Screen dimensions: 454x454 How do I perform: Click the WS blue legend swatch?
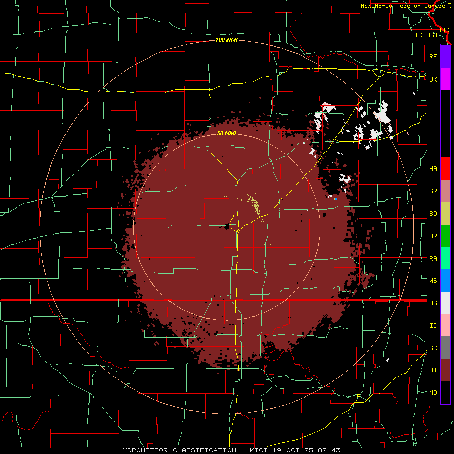445,280
